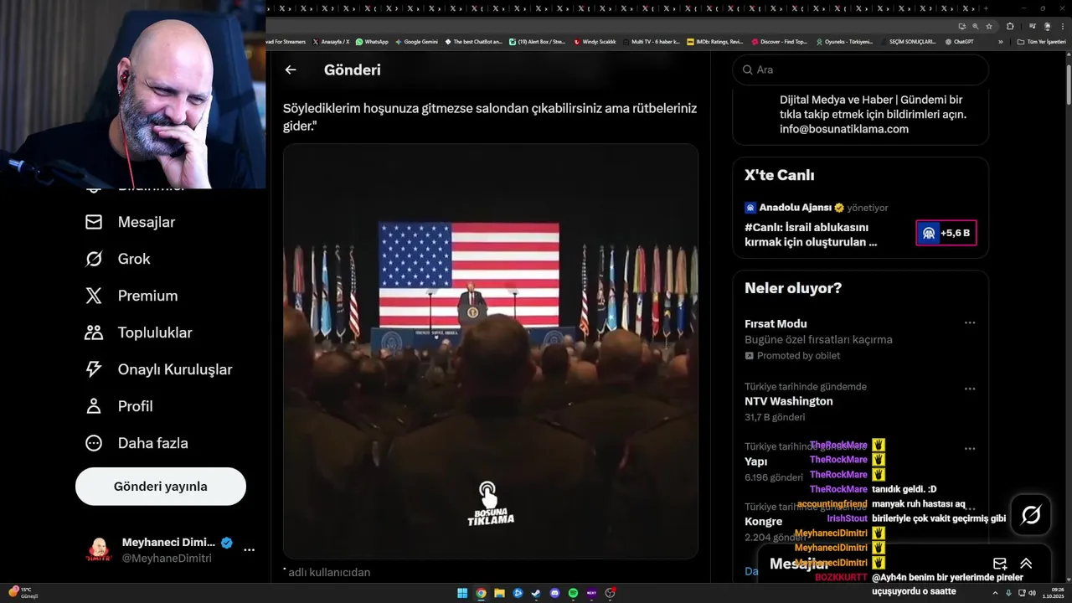The image size is (1072, 603).
Task: Click the page vertical scrollbar
Action: [1068, 84]
